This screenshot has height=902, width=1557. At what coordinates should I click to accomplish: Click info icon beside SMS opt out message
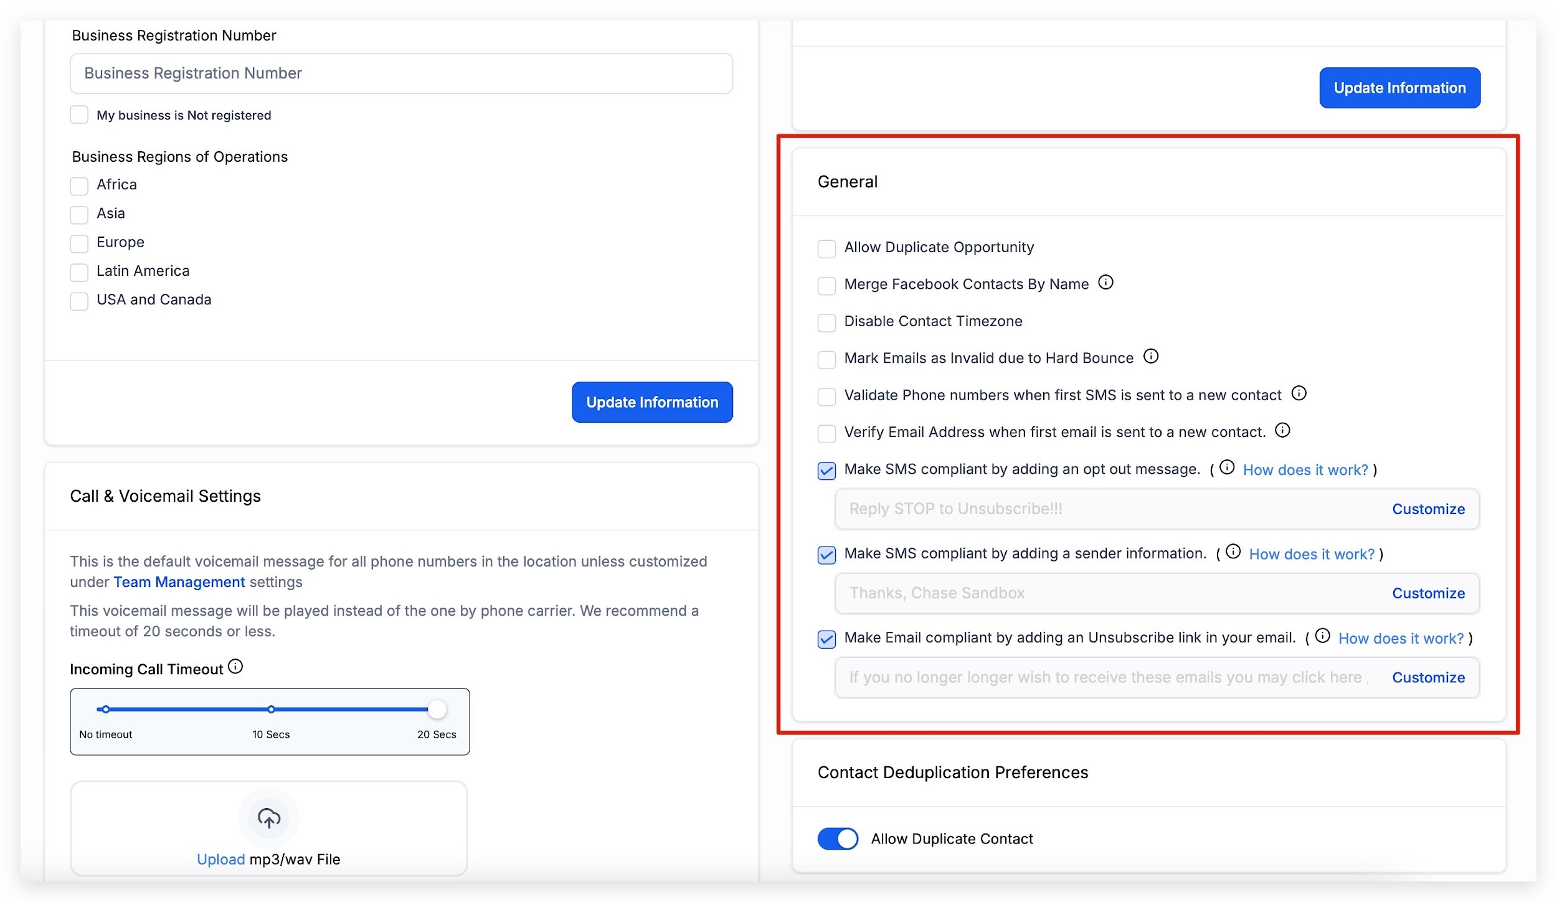1226,467
